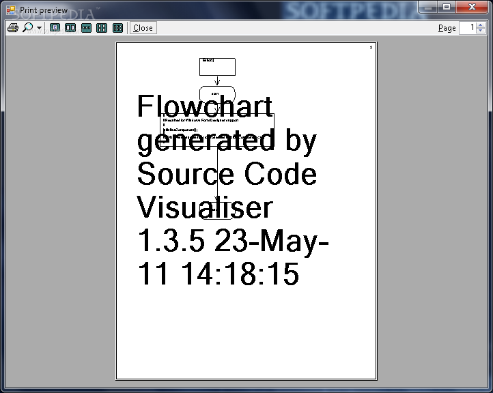Click the Zoom magnifier icon
493x393 pixels.
[x=28, y=28]
